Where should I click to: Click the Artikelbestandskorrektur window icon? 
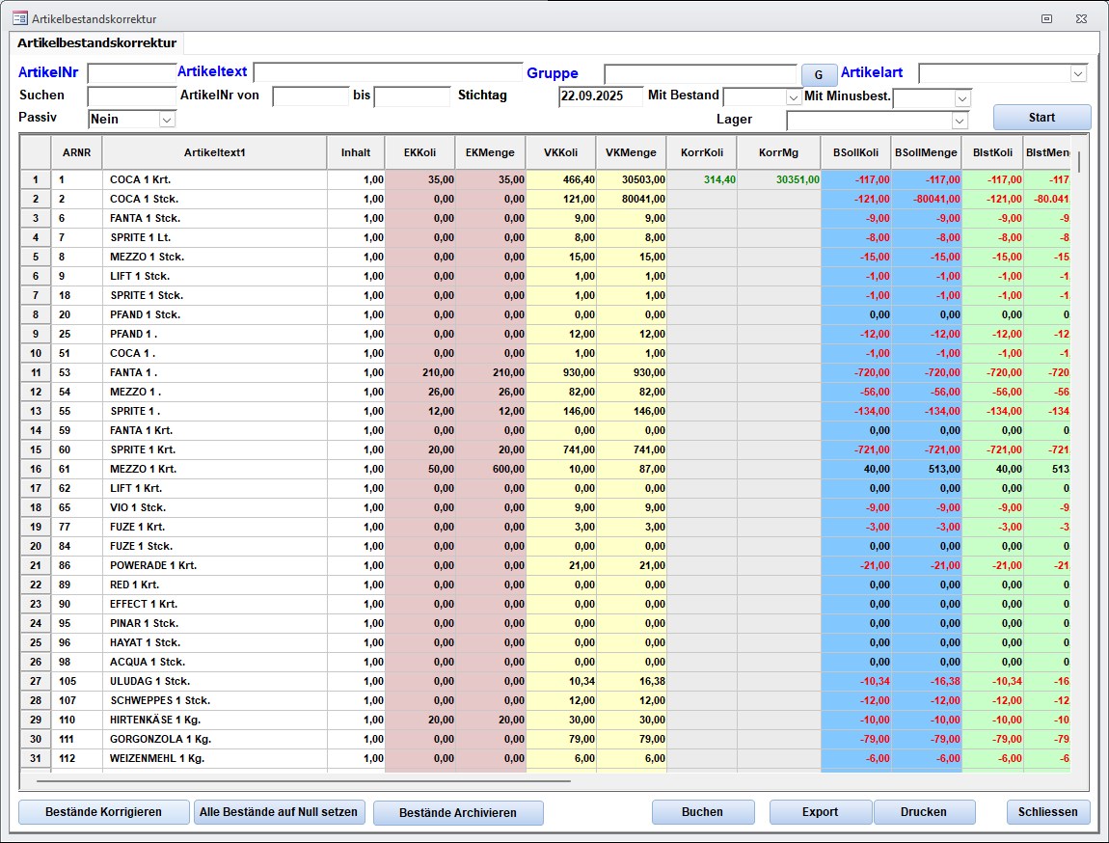(19, 18)
